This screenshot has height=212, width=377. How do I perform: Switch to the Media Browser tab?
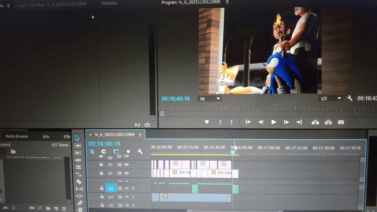[x=17, y=136]
